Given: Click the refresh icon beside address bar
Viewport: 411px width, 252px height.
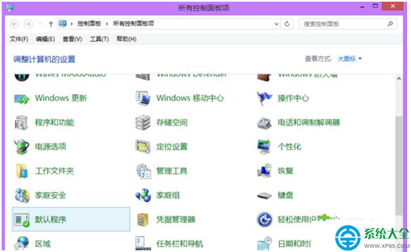Looking at the screenshot, I should click(287, 24).
